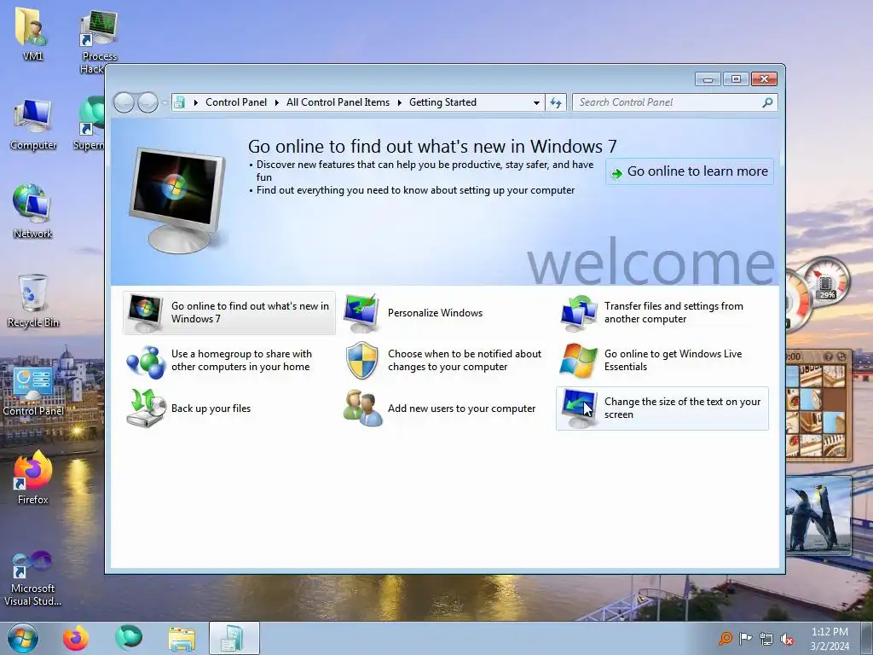This screenshot has height=655, width=873.
Task: Select 'Go online to find out what's new in Windows 7' text
Action: click(250, 312)
